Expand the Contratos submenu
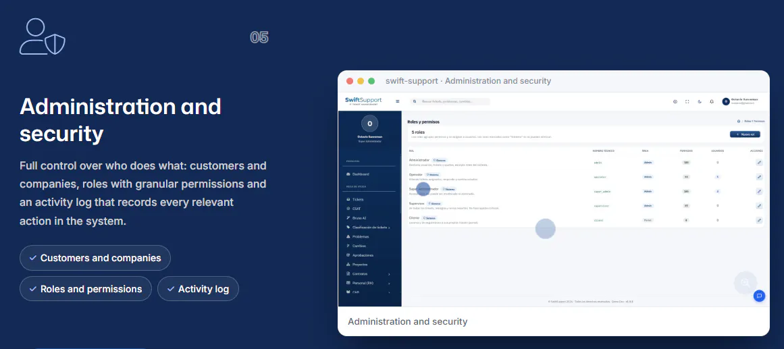The image size is (784, 349). [x=369, y=274]
